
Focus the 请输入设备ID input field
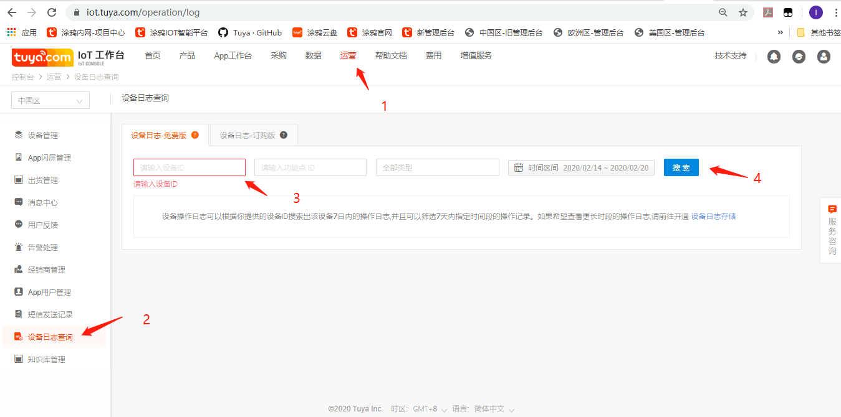click(x=190, y=167)
